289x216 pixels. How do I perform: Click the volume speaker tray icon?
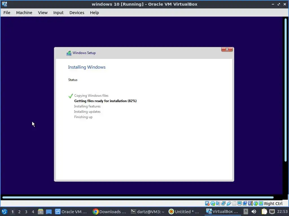[x=254, y=211]
